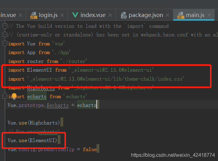
Task: Click 'vue' string in import Vue line
Action: [58, 44]
